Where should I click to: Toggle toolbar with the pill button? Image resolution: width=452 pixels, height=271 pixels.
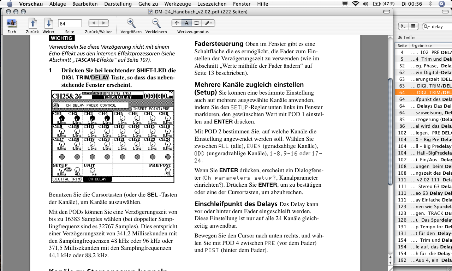(x=387, y=12)
